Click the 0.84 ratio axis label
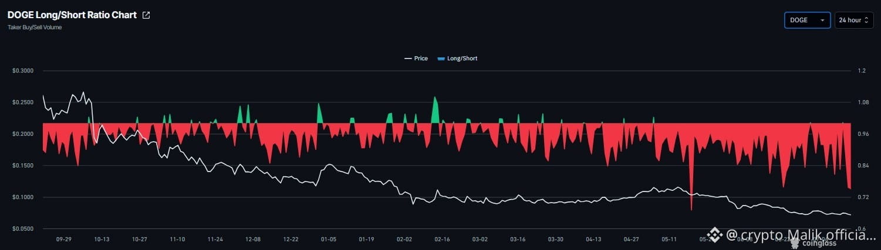The width and height of the screenshot is (881, 250). tap(863, 166)
